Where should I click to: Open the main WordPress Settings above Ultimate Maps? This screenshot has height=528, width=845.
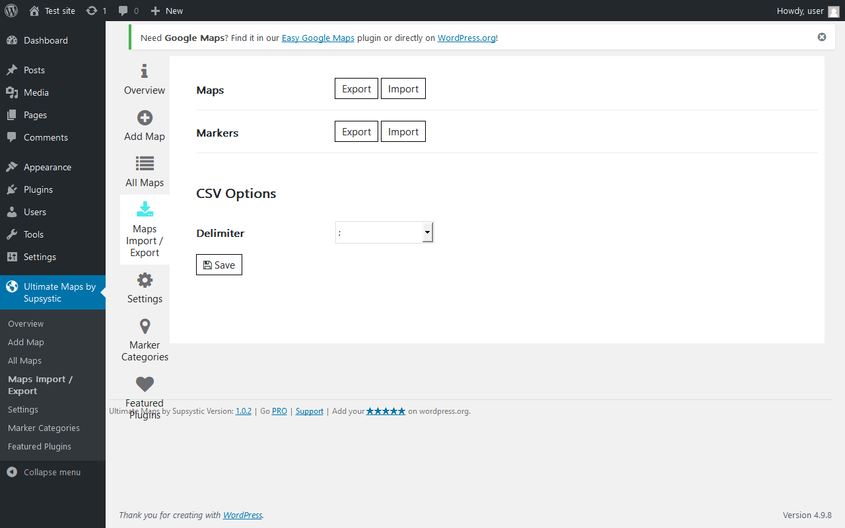tap(53, 257)
